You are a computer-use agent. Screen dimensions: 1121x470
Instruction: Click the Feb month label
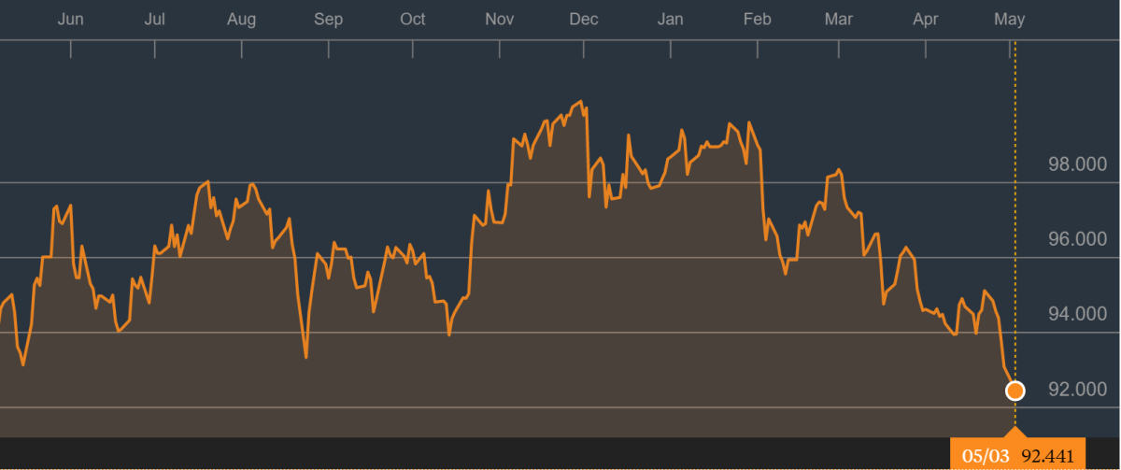point(757,20)
